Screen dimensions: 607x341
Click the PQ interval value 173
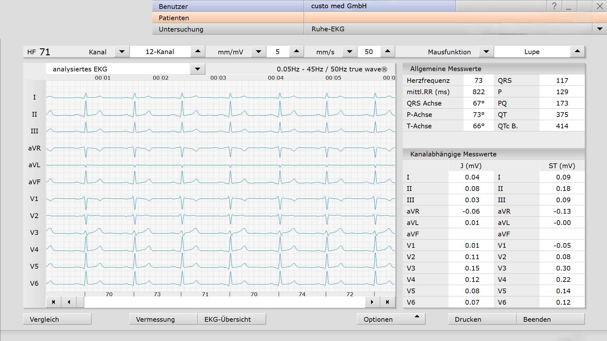pos(562,103)
